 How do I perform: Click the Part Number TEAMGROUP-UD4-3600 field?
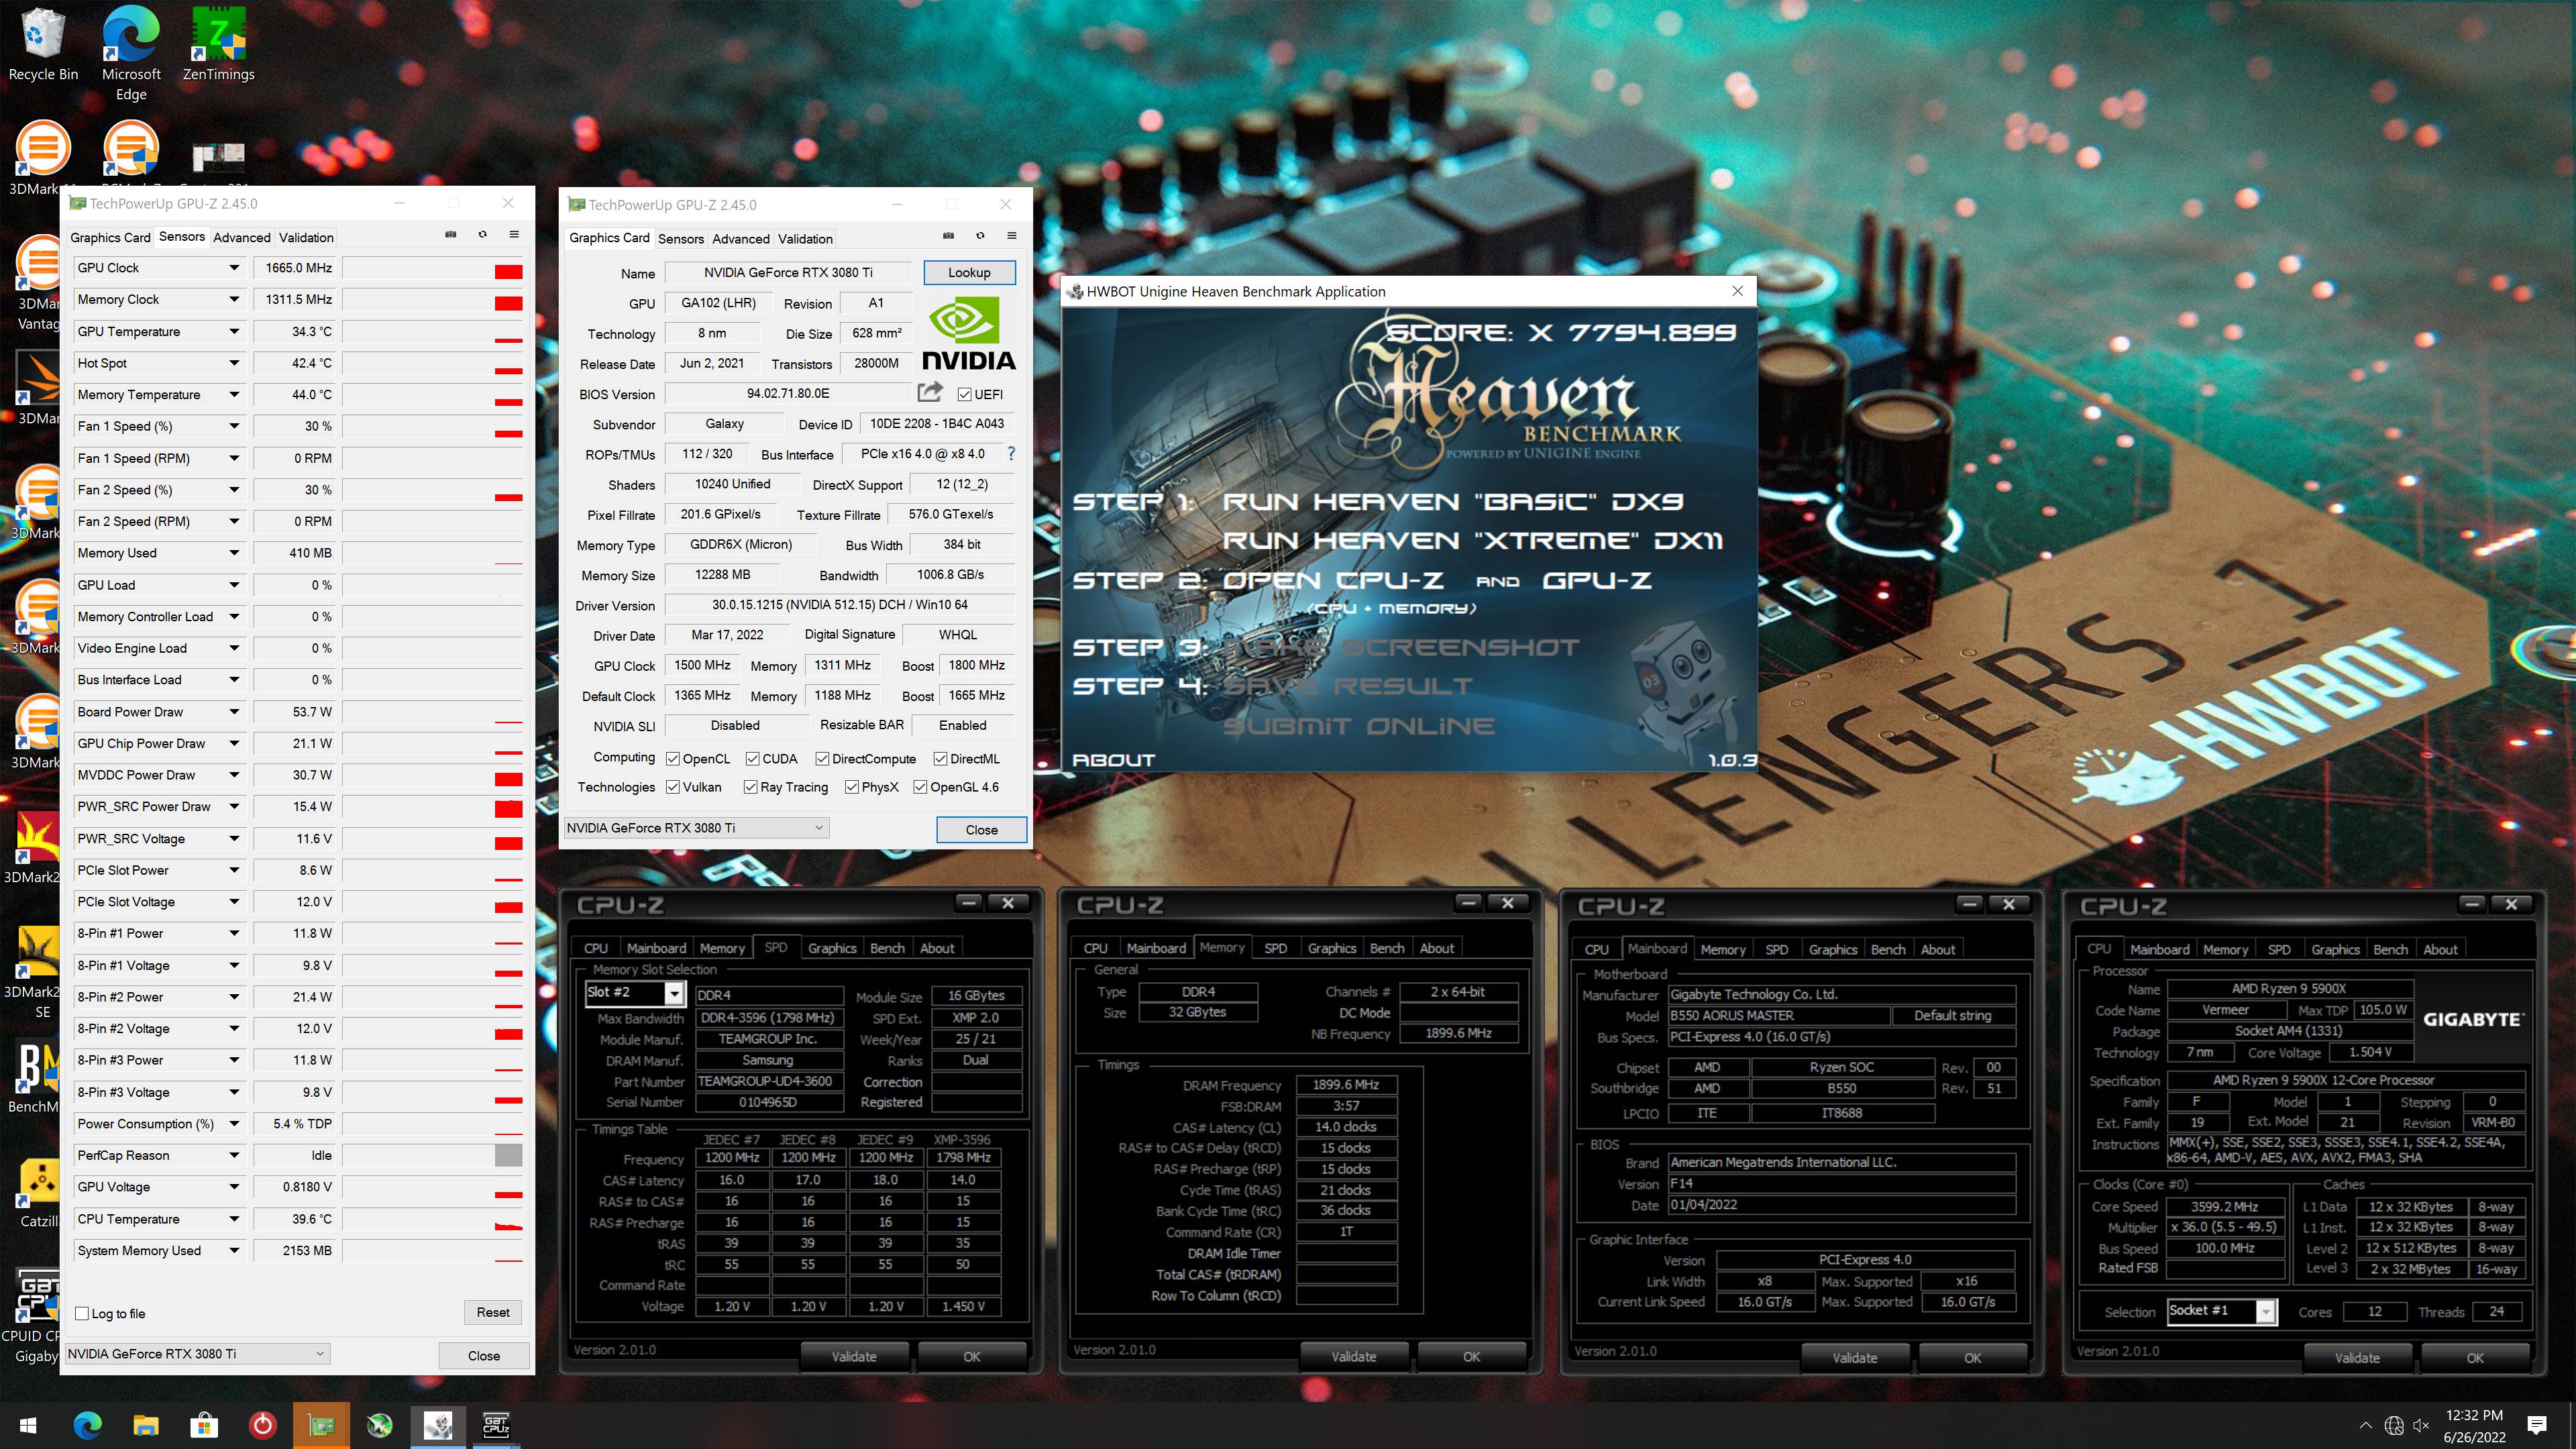[768, 1081]
